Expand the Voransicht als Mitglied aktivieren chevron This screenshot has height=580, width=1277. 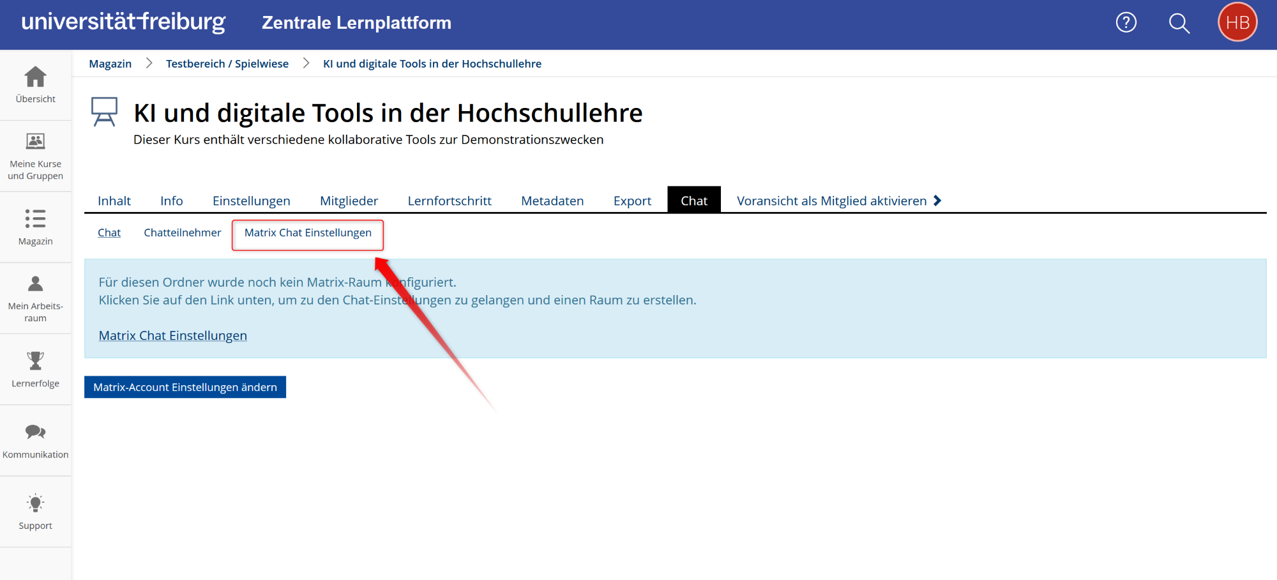tap(937, 200)
